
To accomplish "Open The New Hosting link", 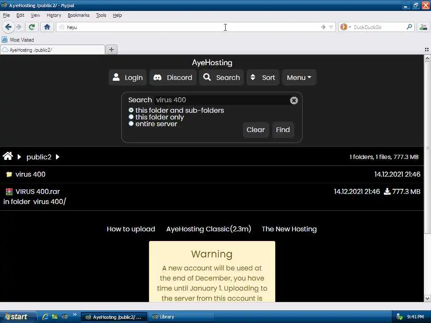I will [289, 229].
